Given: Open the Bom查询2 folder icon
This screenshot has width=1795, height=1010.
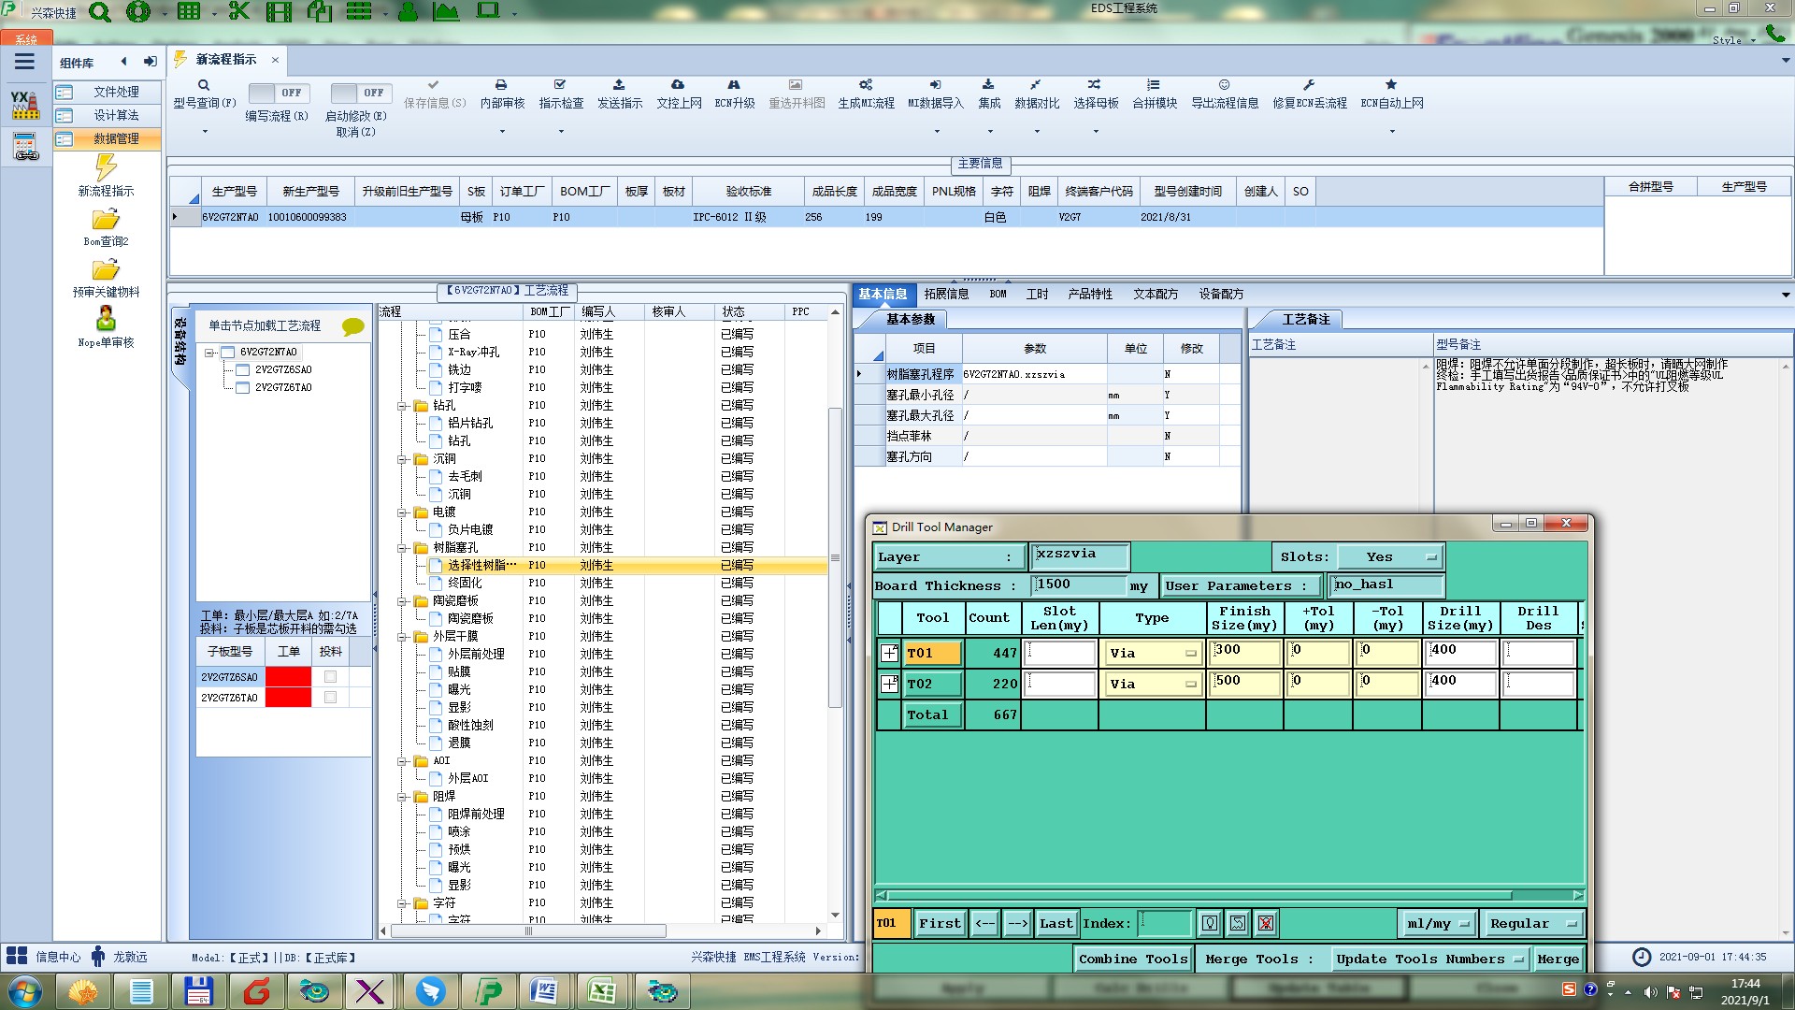Looking at the screenshot, I should click(x=106, y=220).
